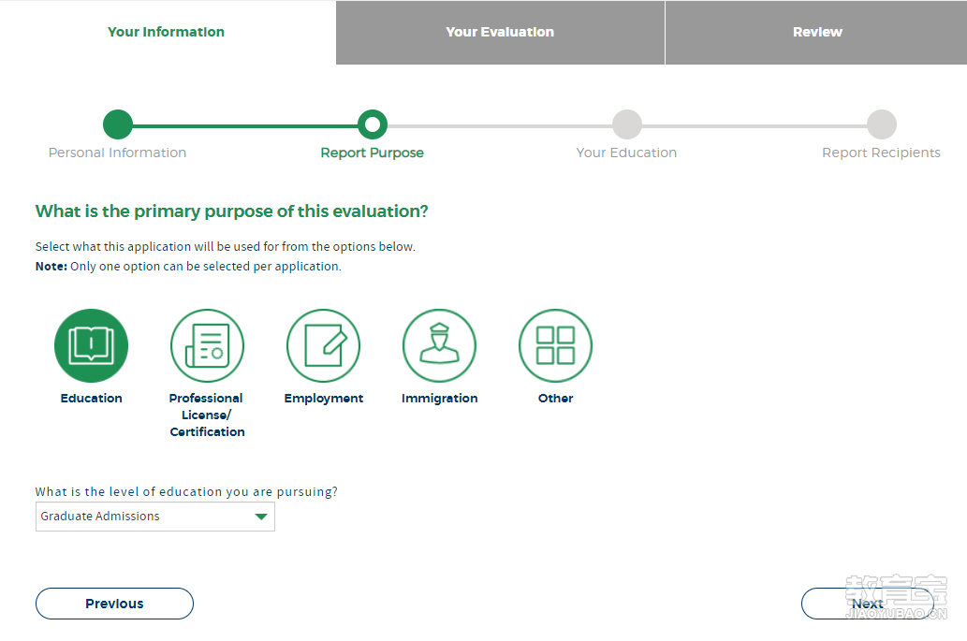Click the Immigration label text

(440, 398)
